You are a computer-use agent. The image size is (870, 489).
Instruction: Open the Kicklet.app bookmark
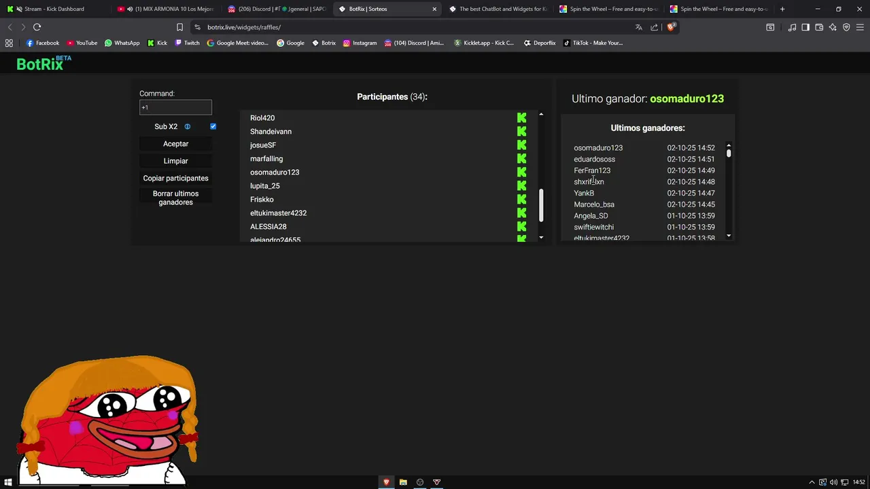click(484, 43)
